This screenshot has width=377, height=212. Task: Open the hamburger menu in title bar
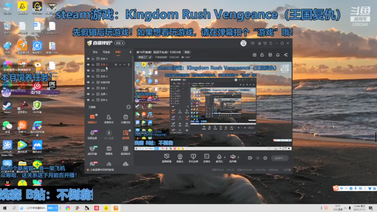pos(270,43)
